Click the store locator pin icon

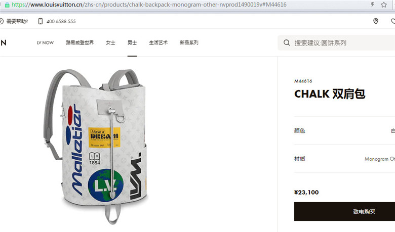click(376, 21)
